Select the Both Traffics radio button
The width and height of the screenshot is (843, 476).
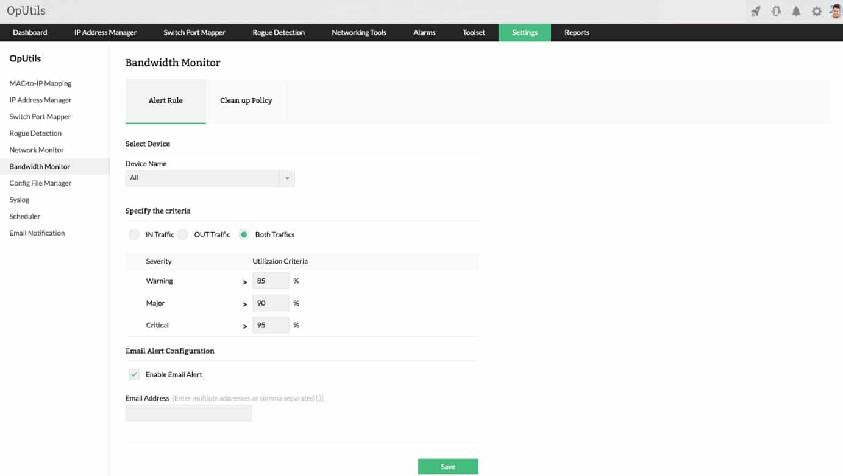[244, 234]
